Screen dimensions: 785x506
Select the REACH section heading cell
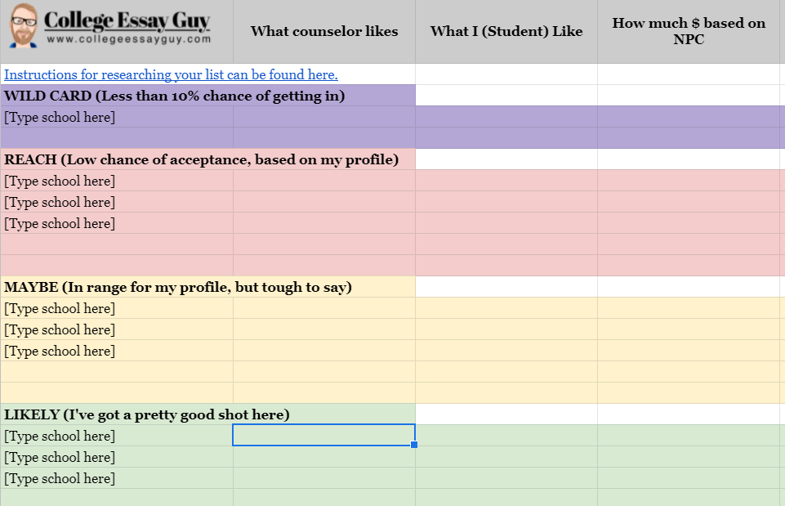201,159
